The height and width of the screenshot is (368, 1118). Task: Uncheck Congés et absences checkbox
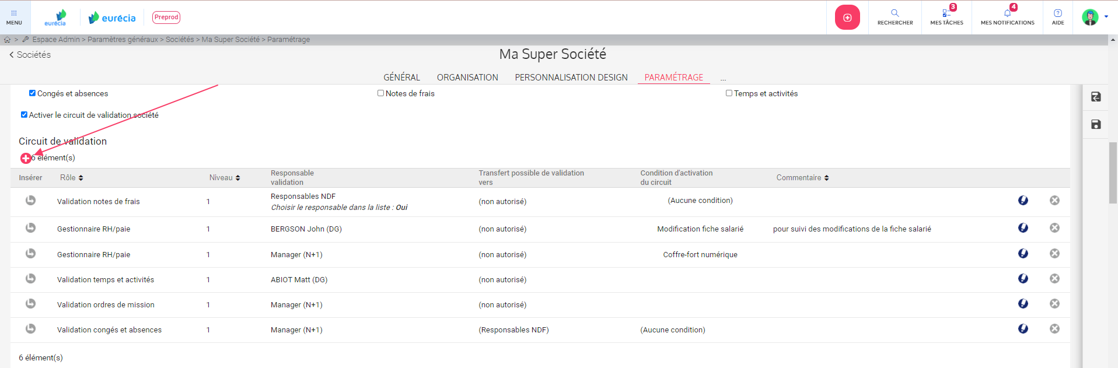pos(33,93)
